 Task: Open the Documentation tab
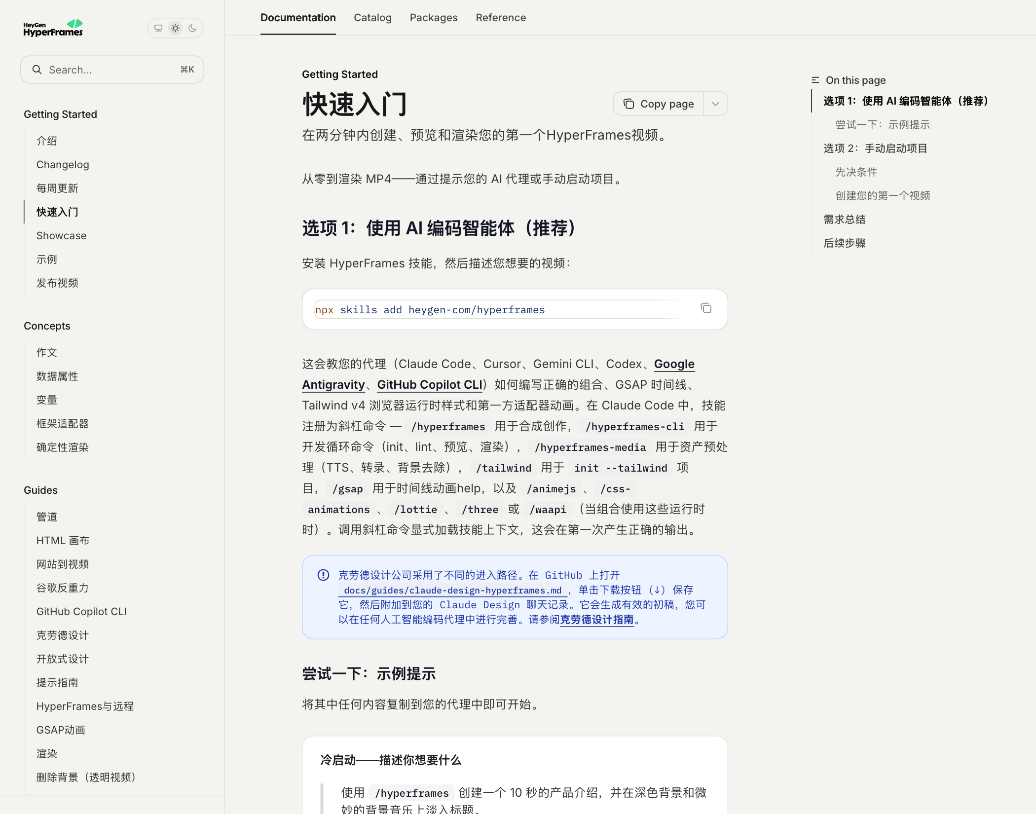298,18
